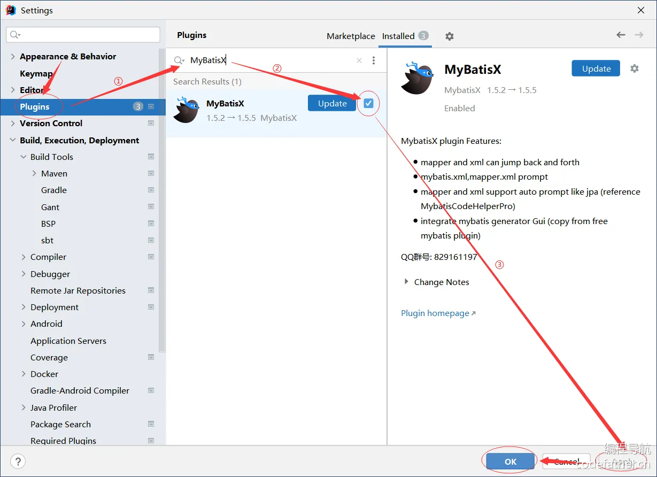The image size is (657, 477).
Task: Expand the Maven node
Action: click(34, 173)
